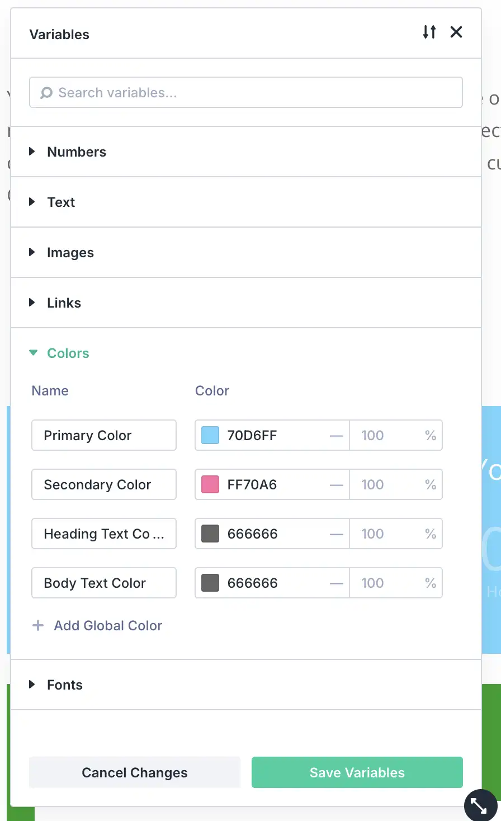Image resolution: width=501 pixels, height=821 pixels.
Task: Click the dash icon in Body Text Color row
Action: coord(336,583)
